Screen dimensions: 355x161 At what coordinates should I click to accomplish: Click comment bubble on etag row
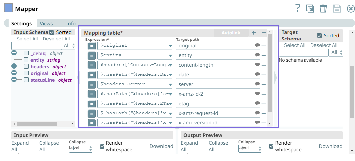257,103
